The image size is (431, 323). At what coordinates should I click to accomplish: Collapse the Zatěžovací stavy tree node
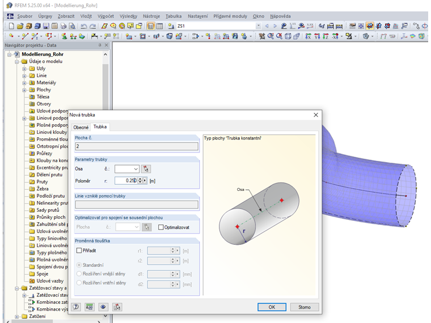coord(17,288)
